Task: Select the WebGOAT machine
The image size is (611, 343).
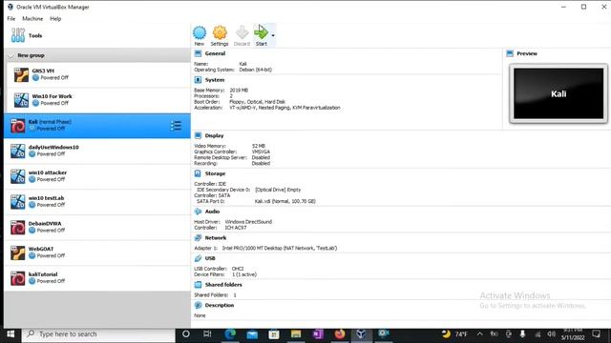Action: (97, 252)
